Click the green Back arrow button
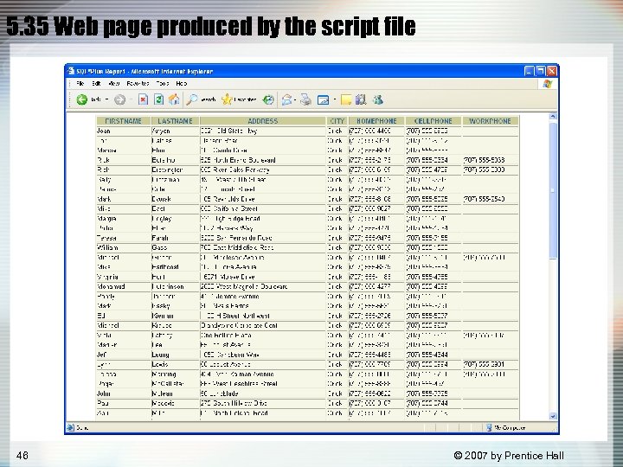The image size is (623, 467). pyautogui.click(x=82, y=99)
